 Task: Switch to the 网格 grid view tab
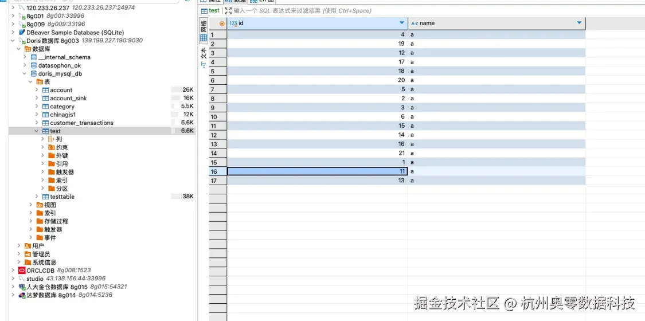204,31
